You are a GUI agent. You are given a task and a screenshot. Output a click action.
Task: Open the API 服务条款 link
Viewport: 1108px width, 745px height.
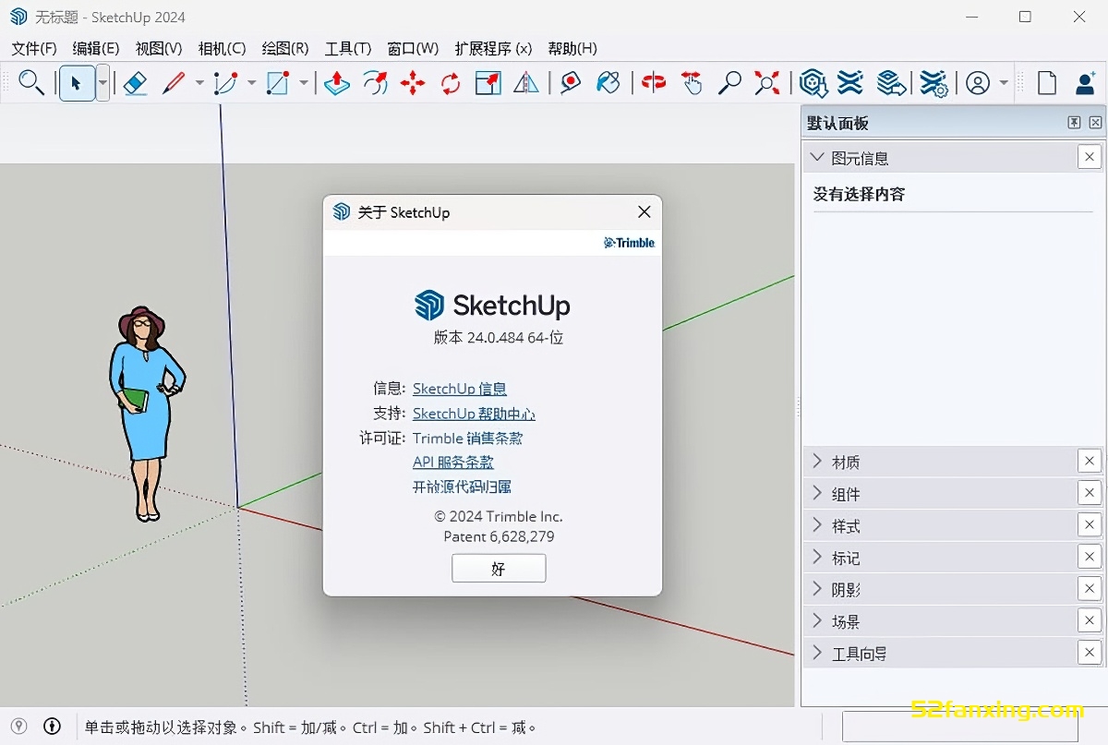click(x=453, y=463)
